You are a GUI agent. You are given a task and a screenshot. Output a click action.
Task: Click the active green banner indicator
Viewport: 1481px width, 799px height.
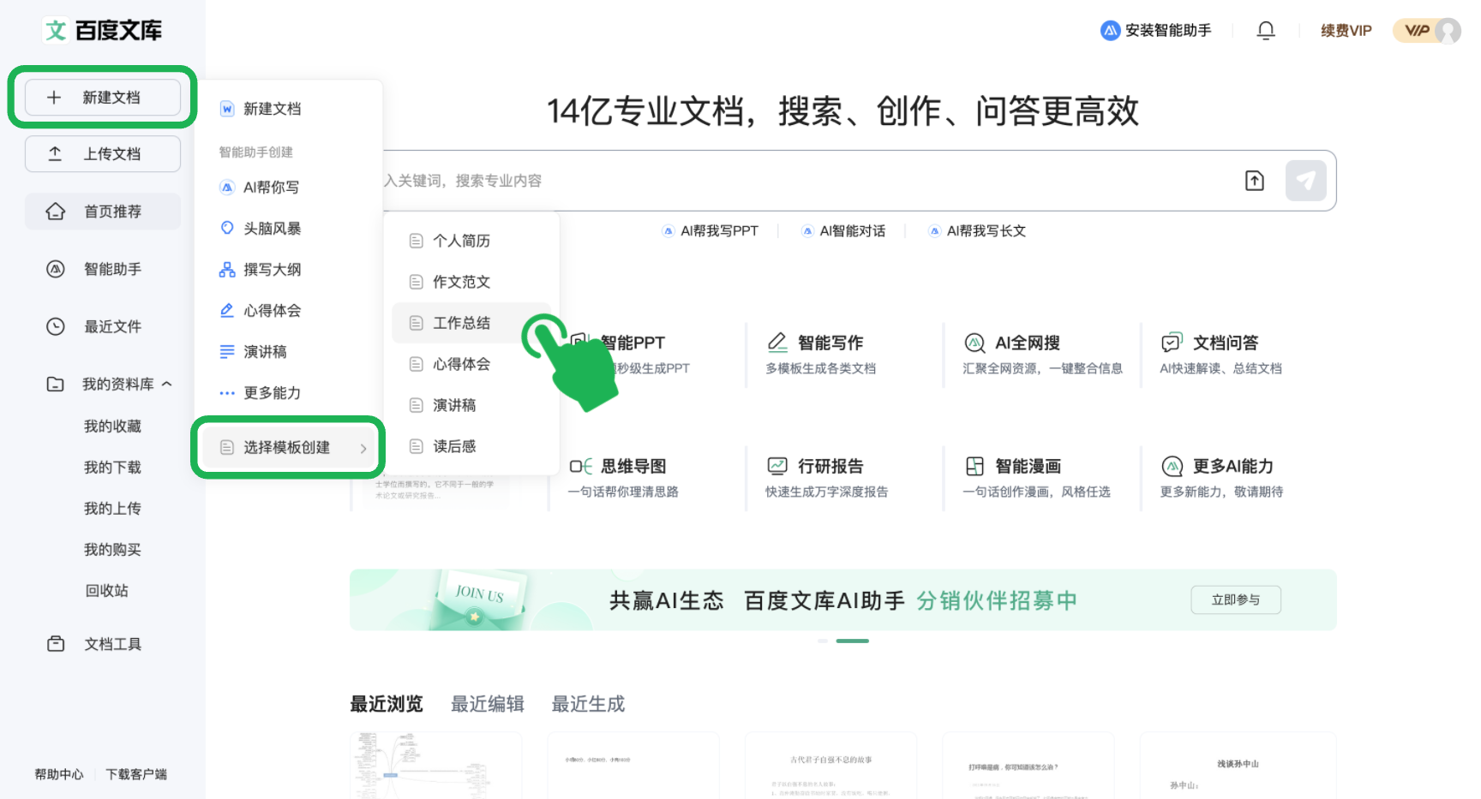pyautogui.click(x=853, y=641)
